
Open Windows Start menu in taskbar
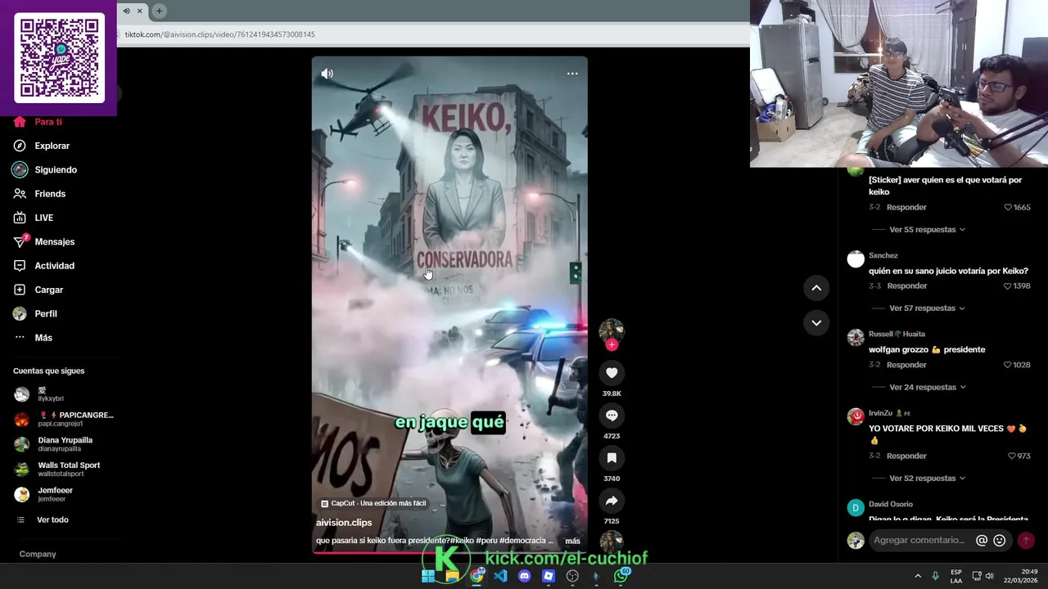click(x=428, y=576)
